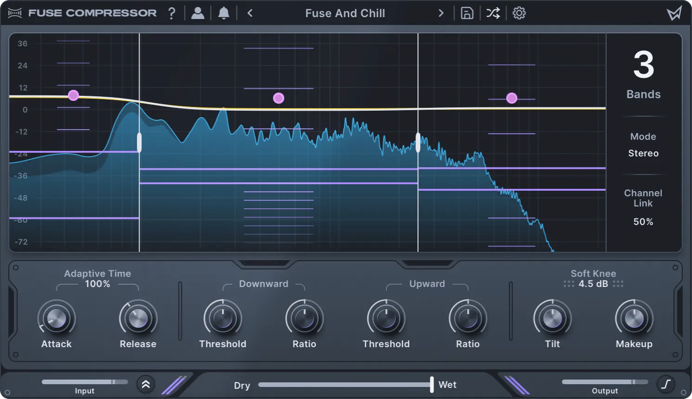692x399 pixels.
Task: Click the Upward Ratio knob
Action: click(468, 318)
